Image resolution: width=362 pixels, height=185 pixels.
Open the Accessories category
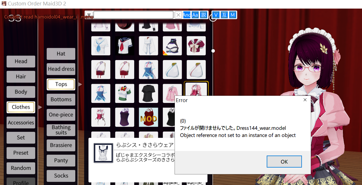coord(21,122)
